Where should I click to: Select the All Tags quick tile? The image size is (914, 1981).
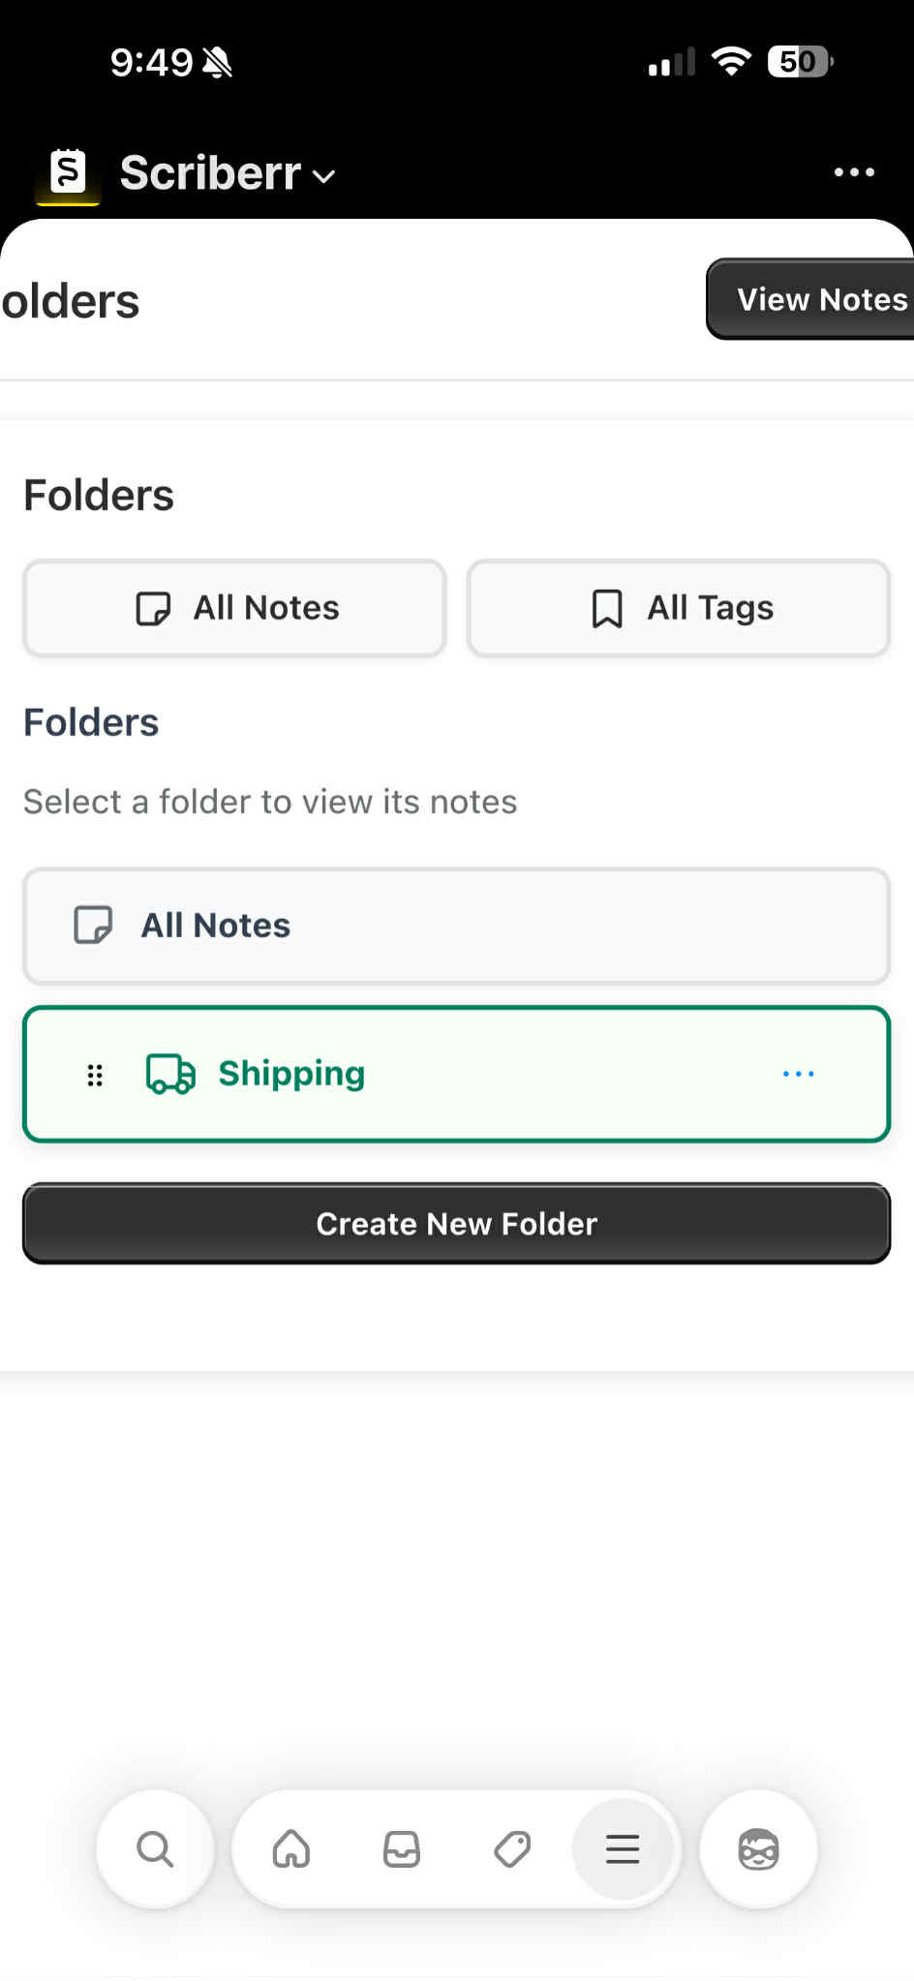click(679, 608)
